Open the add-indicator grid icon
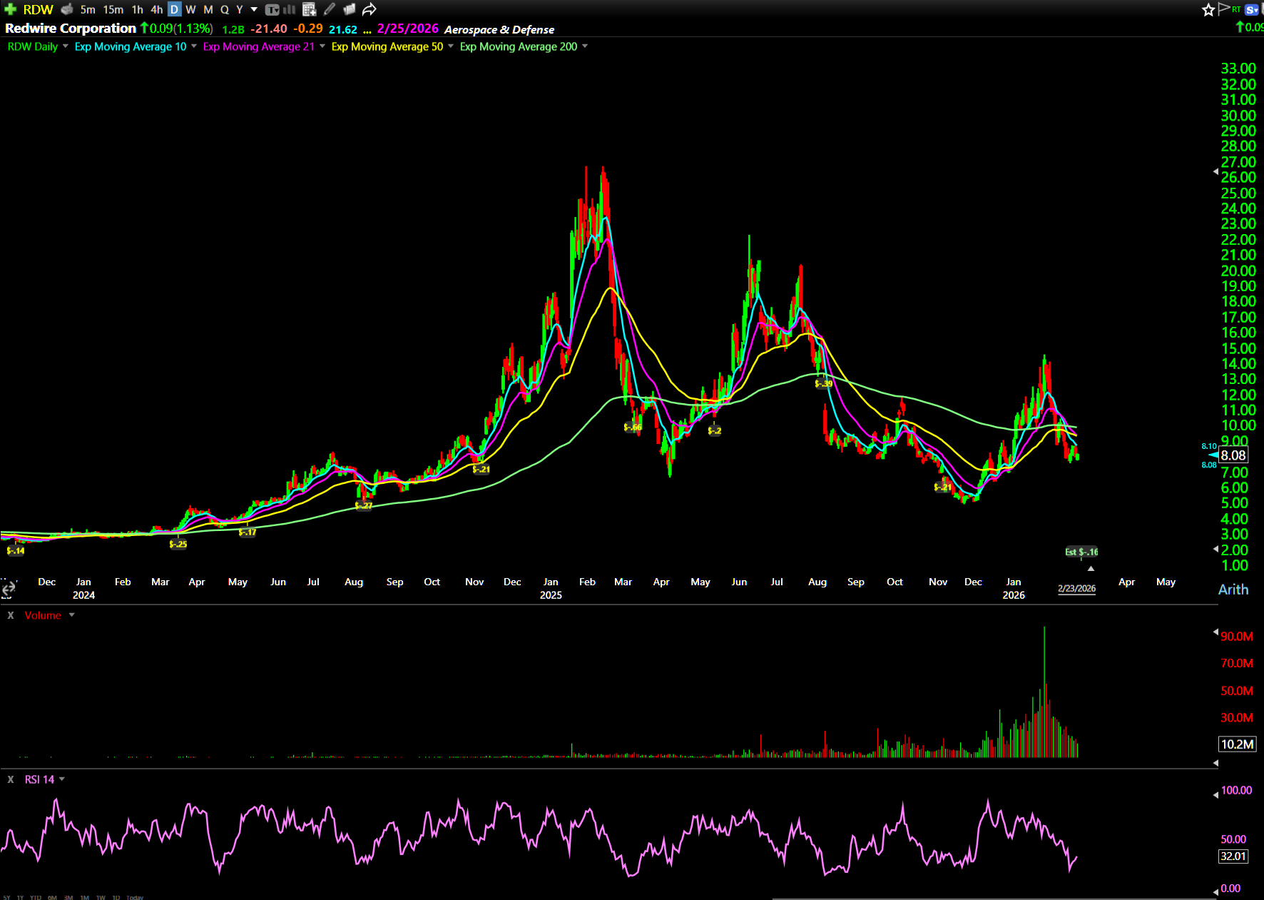The image size is (1264, 900). click(x=309, y=9)
